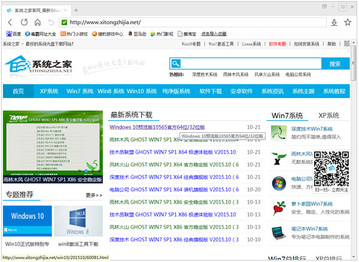The width and height of the screenshot is (359, 262).
Task: Click the 更多>> link beside 专题推荐
Action: coord(94,195)
